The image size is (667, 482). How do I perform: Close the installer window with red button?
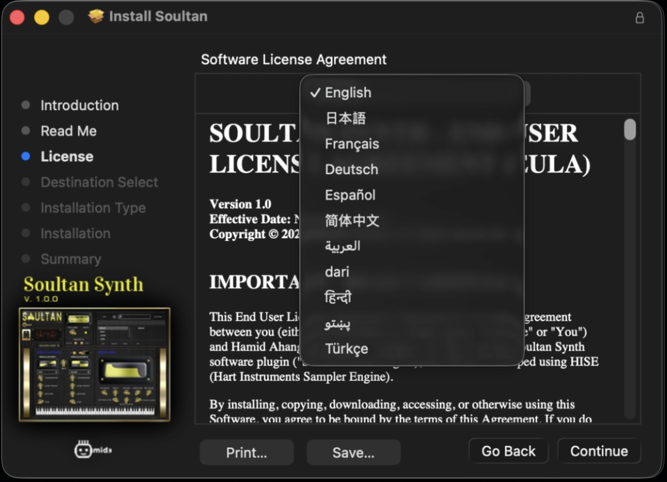tap(17, 17)
